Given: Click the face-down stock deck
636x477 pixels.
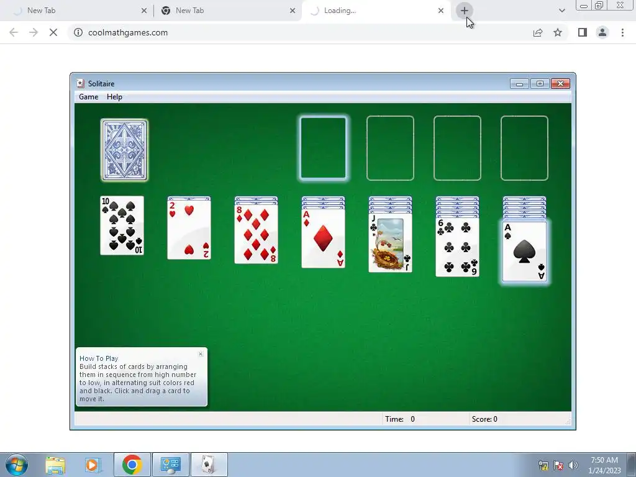Looking at the screenshot, I should pyautogui.click(x=124, y=150).
